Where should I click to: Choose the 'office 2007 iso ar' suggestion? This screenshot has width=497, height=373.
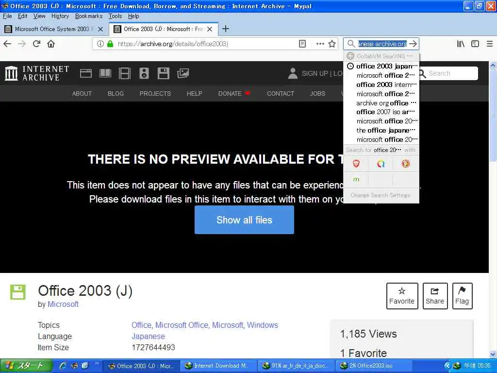point(381,112)
